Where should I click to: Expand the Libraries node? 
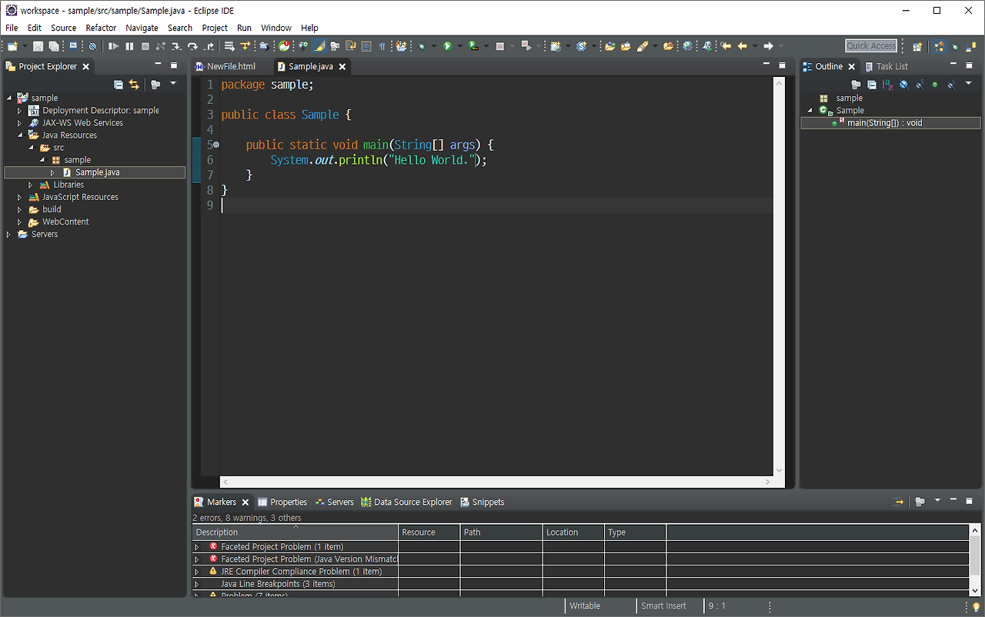coord(31,185)
